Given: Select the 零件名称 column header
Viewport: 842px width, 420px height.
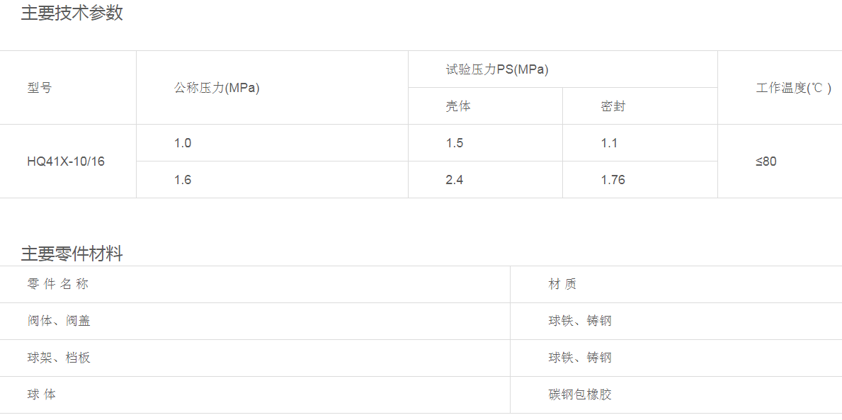Looking at the screenshot, I should point(58,284).
